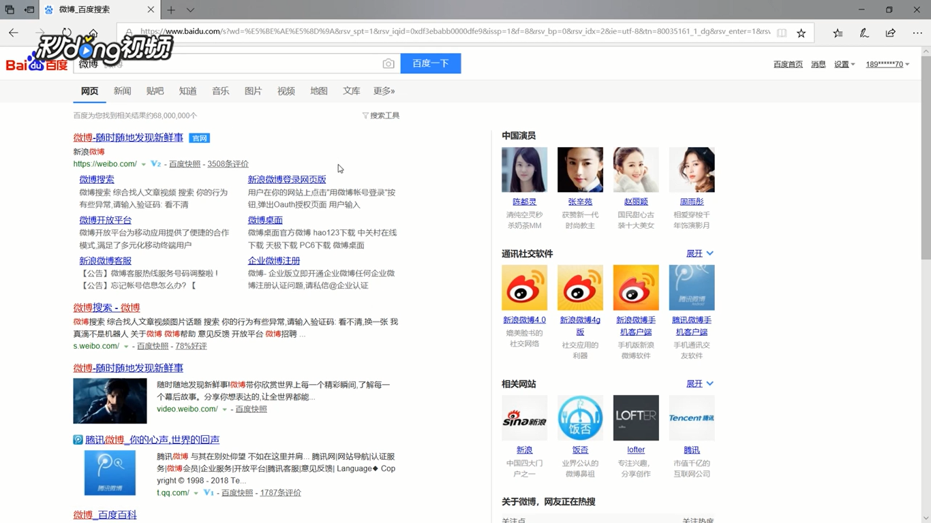Open dropdown arrow next to t.qq.com
The height and width of the screenshot is (523, 931).
[196, 493]
